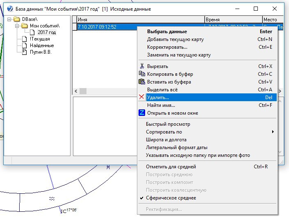Choose Выбрать данные from the context menu
Image resolution: width=289 pixels, height=222 pixels.
pos(207,32)
